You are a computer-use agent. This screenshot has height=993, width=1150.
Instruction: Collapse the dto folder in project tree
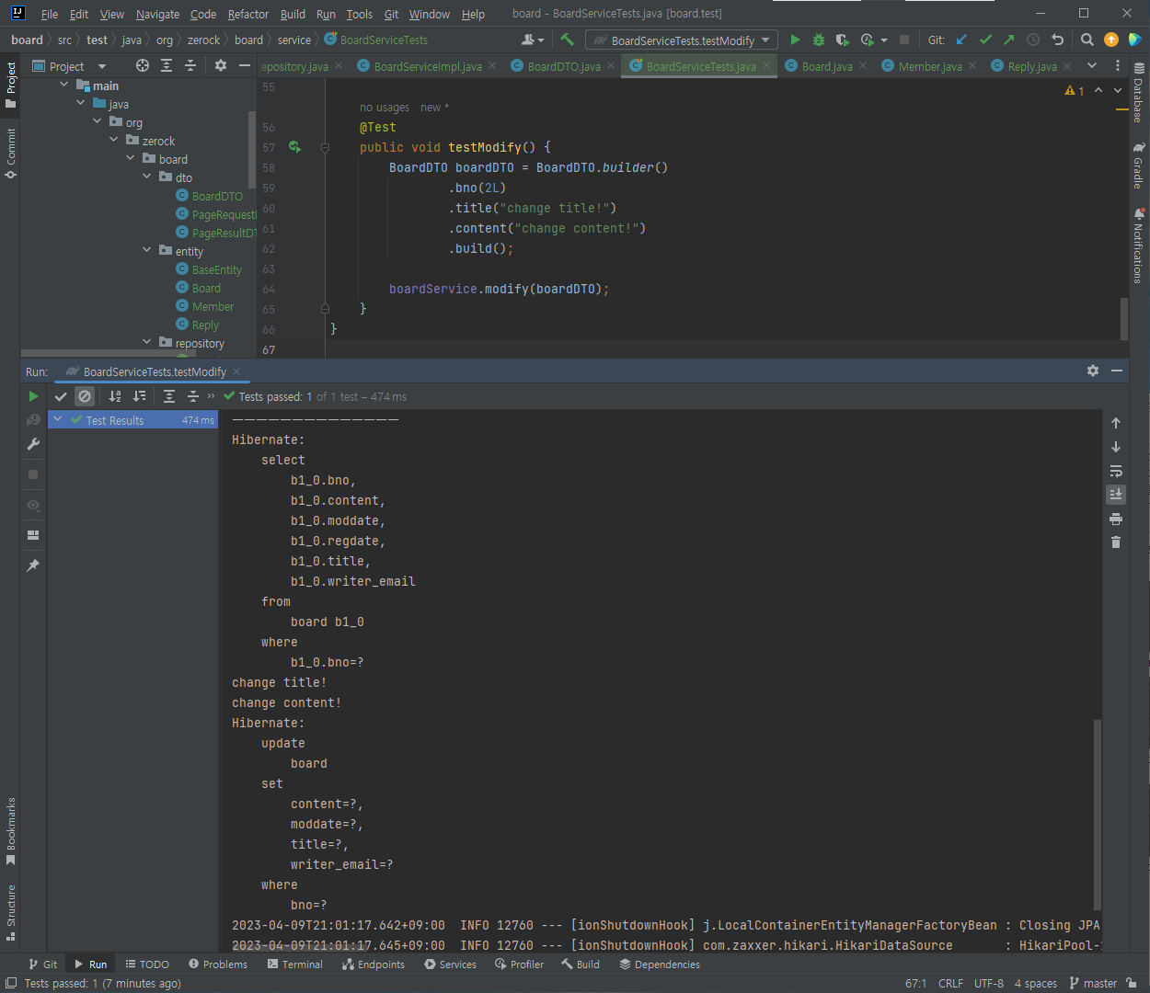pos(147,177)
